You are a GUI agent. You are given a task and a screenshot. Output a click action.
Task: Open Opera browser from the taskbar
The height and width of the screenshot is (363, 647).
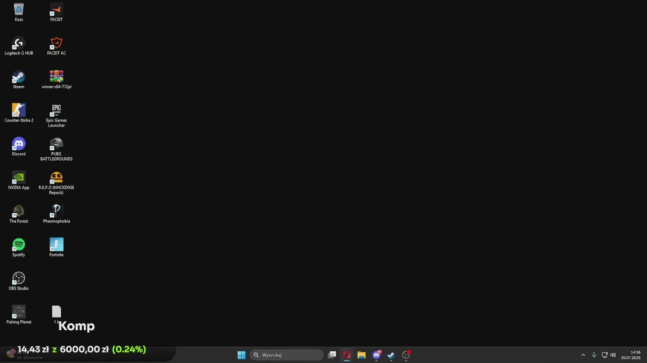coord(347,355)
